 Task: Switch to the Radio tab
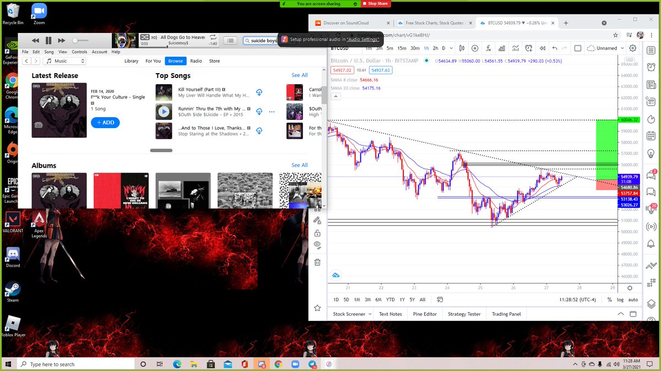pos(196,61)
